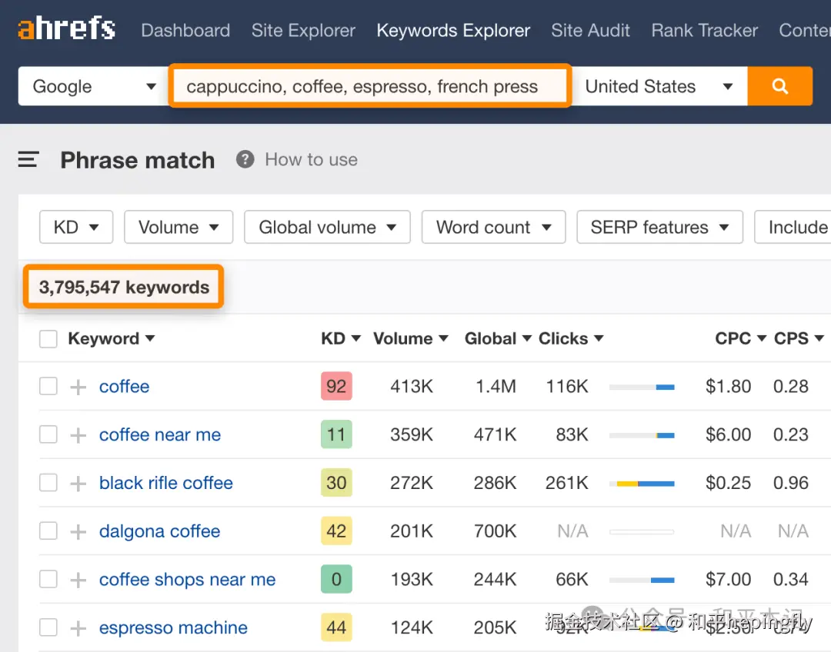Add espresso machine with plus icon
Viewport: 831px width, 652px height.
tap(78, 627)
